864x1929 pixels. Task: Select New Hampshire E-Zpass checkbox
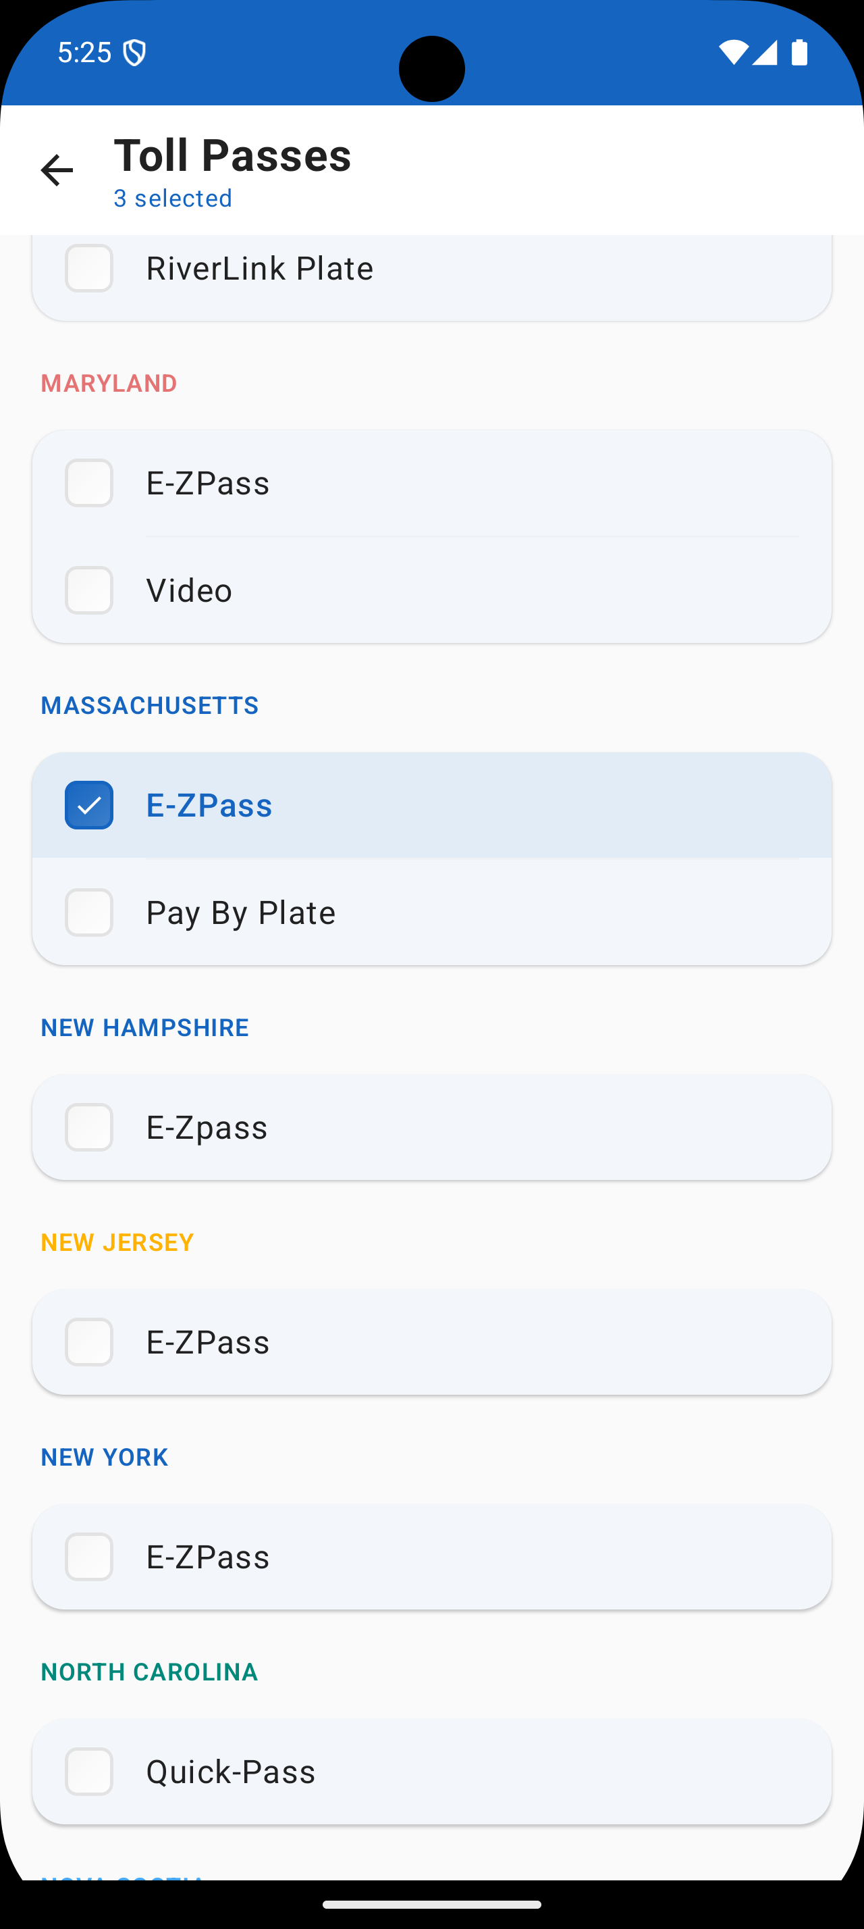click(x=89, y=1127)
